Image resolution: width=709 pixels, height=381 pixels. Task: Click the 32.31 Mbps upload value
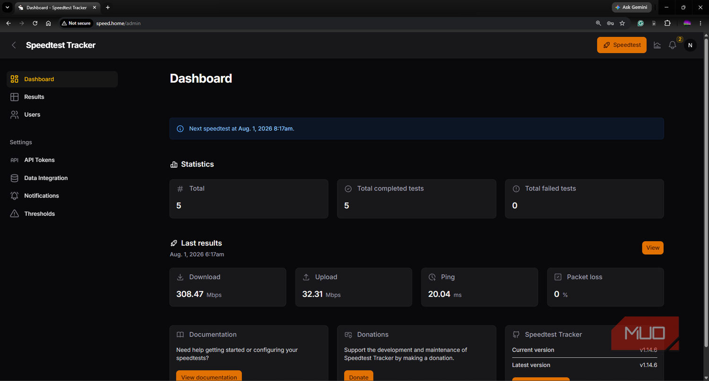tap(321, 294)
